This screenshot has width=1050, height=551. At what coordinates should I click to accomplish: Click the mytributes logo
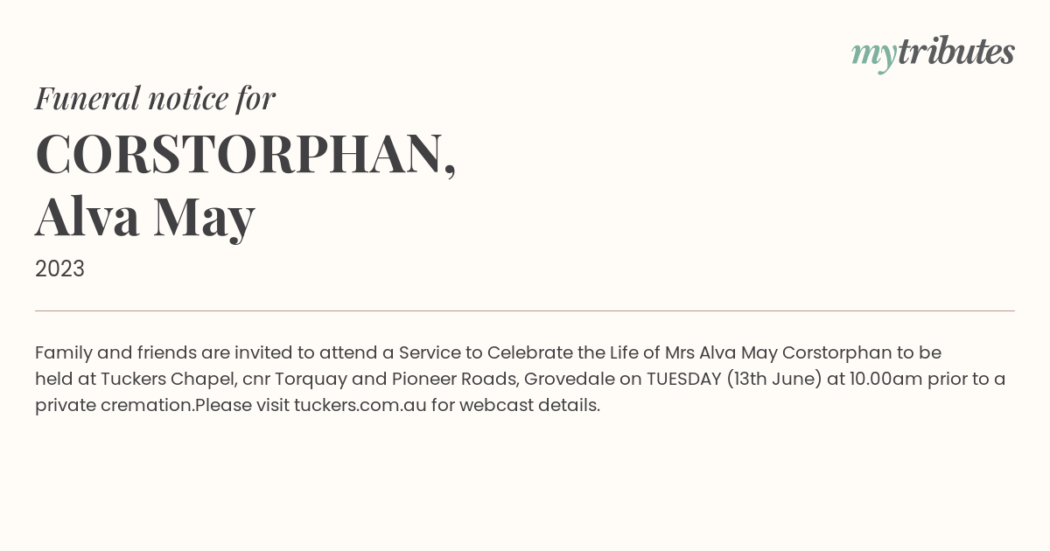[x=933, y=53]
